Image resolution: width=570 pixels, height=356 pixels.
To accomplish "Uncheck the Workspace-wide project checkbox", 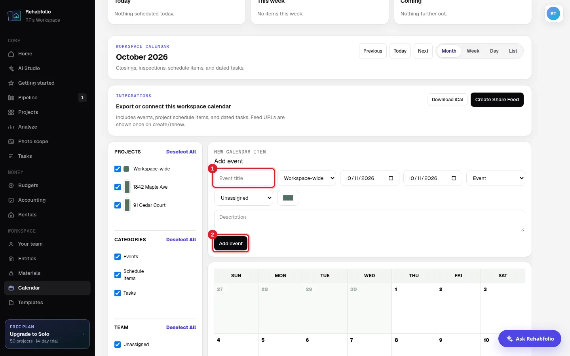I will 118,169.
